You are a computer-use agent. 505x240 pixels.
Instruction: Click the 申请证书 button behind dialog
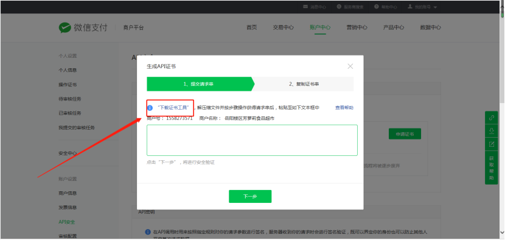[x=405, y=133]
